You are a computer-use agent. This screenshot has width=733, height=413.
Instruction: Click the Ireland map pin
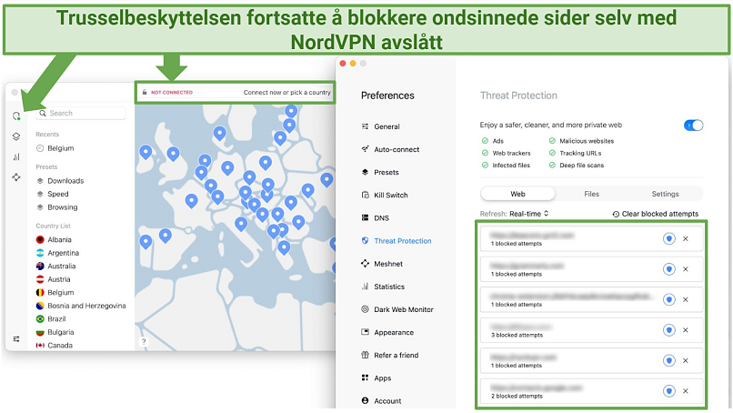click(x=146, y=152)
